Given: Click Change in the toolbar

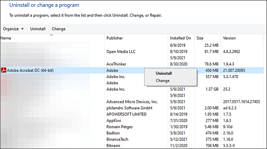Looking at the screenshot, I should coord(58,29).
